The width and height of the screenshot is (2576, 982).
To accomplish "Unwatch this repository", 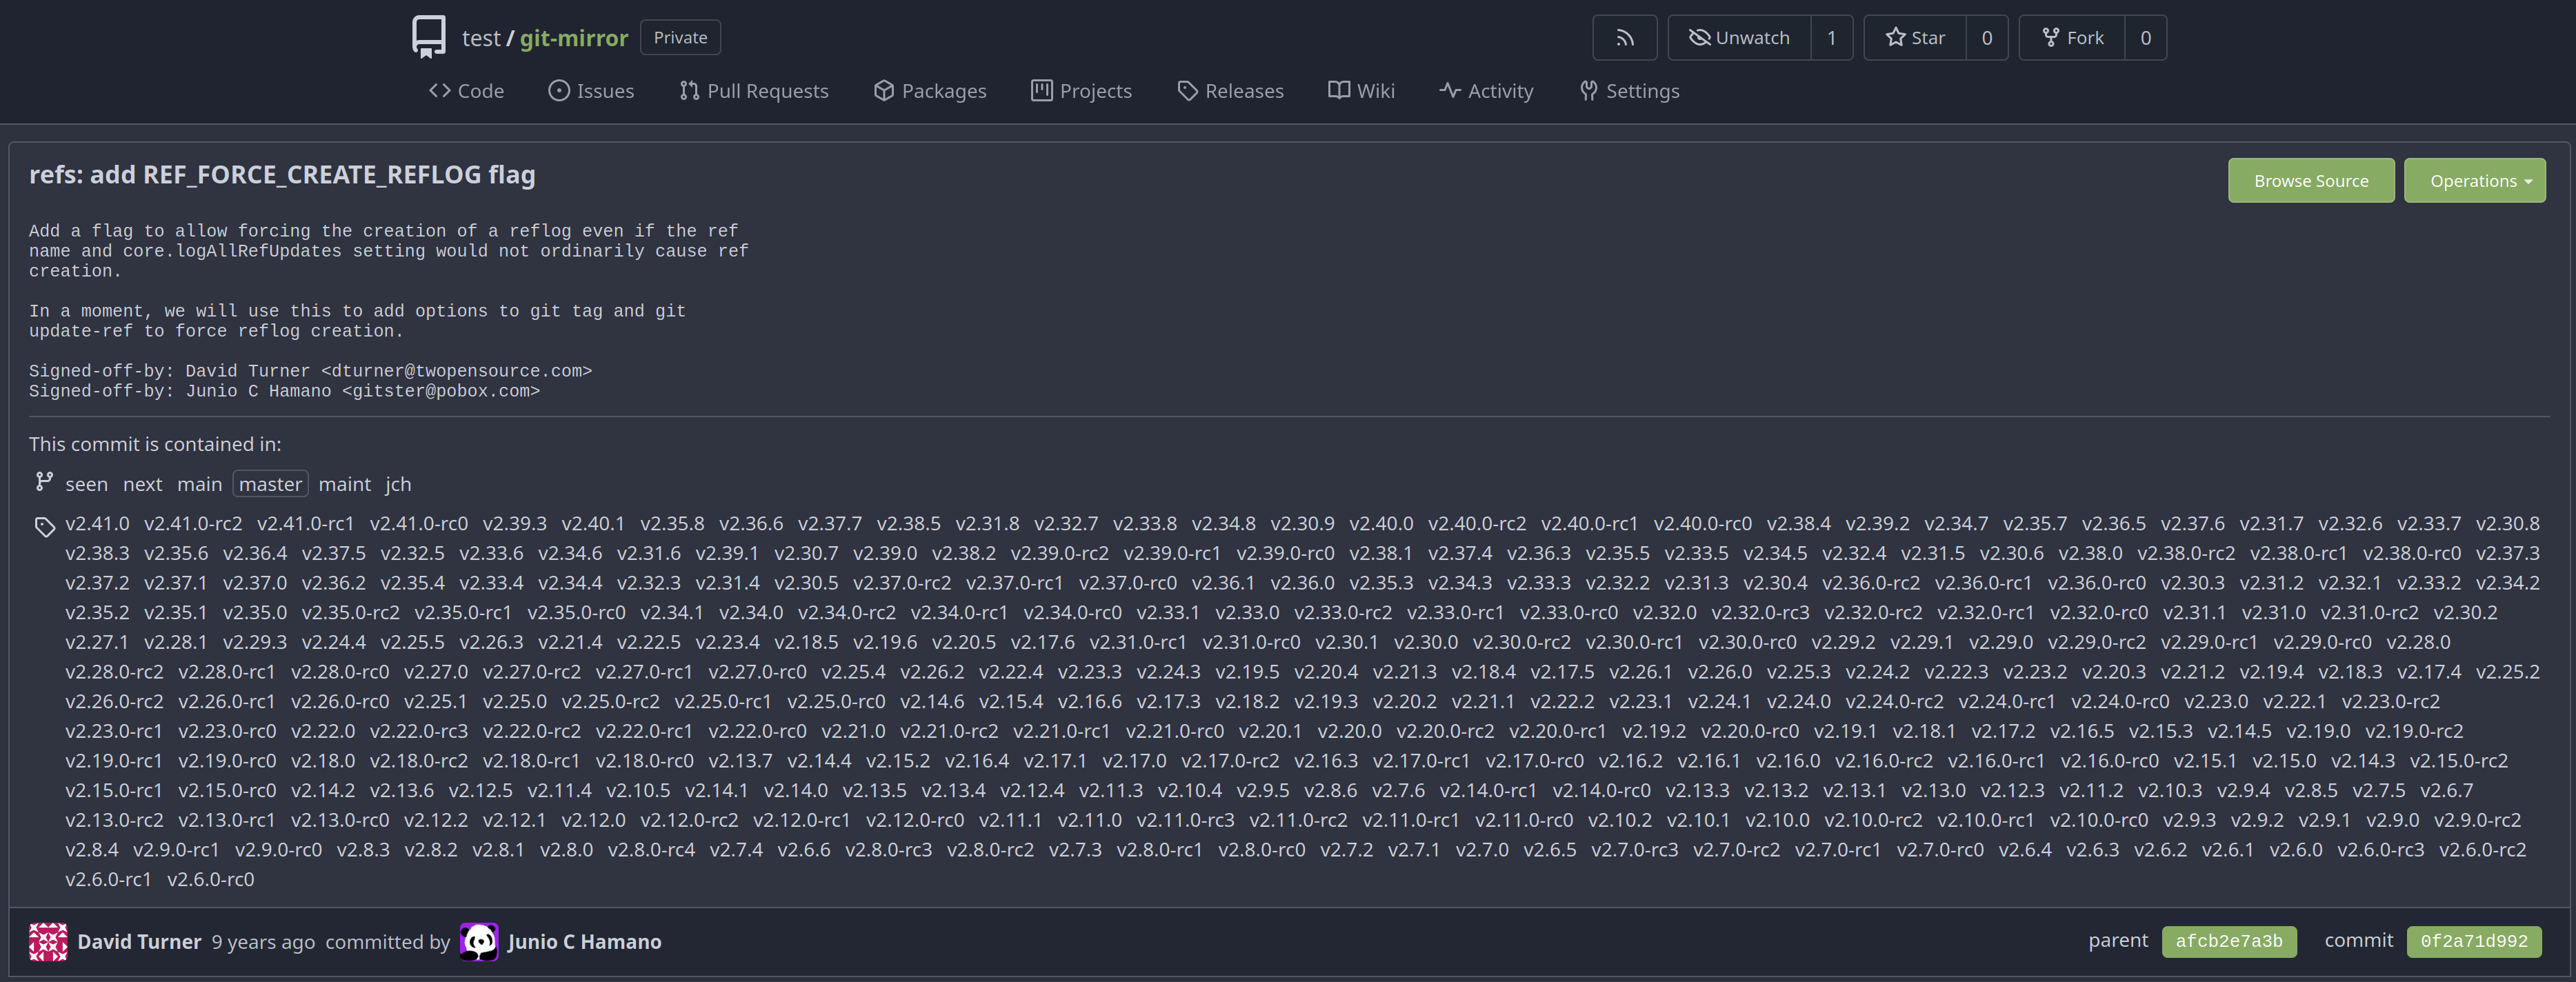I will pos(1739,38).
